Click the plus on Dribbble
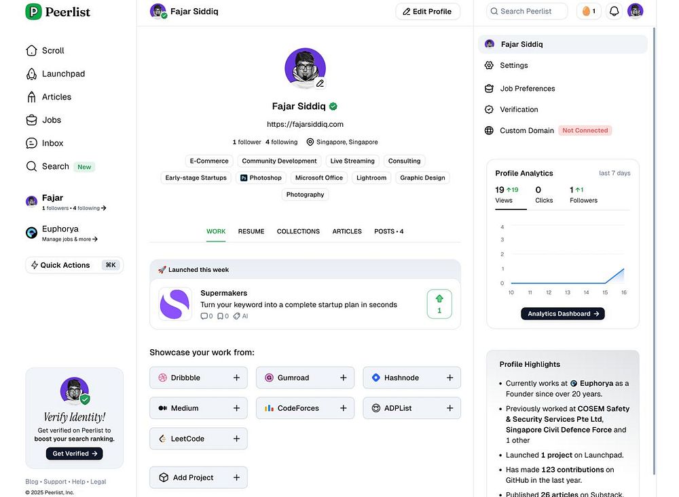The height and width of the screenshot is (497, 679). click(x=236, y=378)
